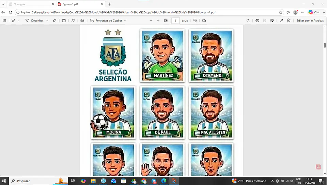Enter full screen mode
The image size is (327, 185).
pyautogui.click(x=281, y=20)
